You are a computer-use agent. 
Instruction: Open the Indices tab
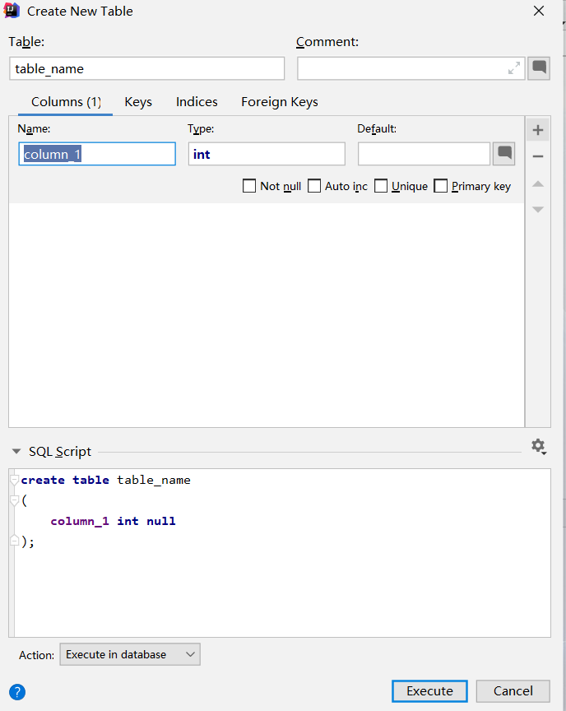coord(197,102)
